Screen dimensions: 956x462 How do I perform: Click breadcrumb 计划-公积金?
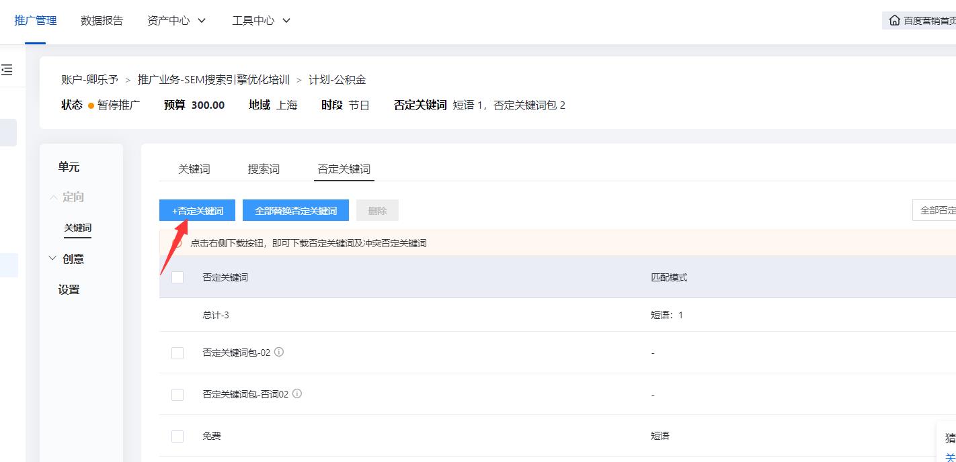[337, 80]
